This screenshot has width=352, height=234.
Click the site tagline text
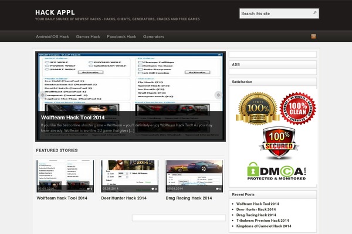117,19
